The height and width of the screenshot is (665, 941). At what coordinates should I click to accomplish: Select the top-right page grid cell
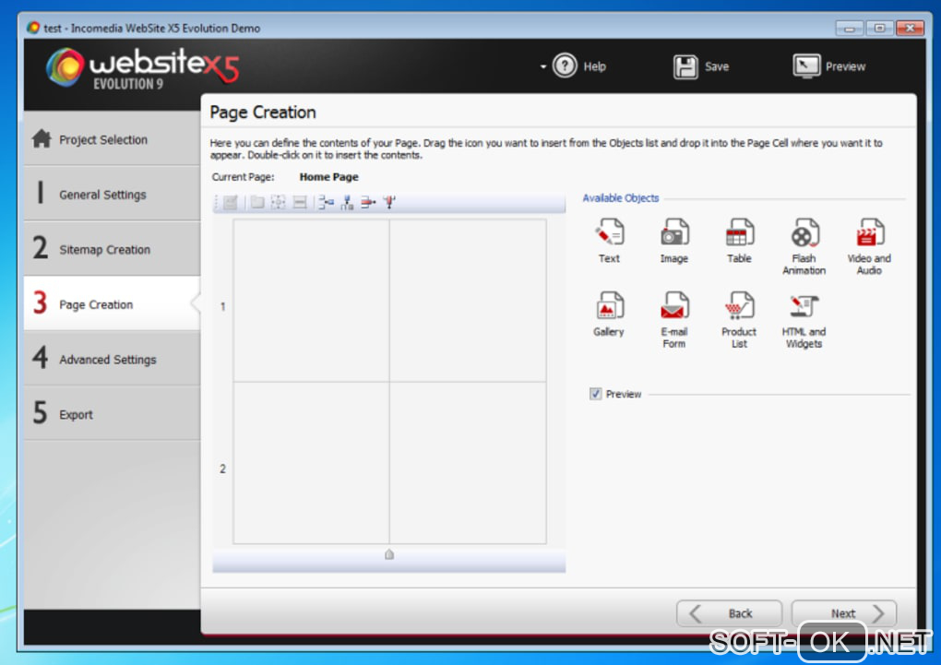click(468, 300)
